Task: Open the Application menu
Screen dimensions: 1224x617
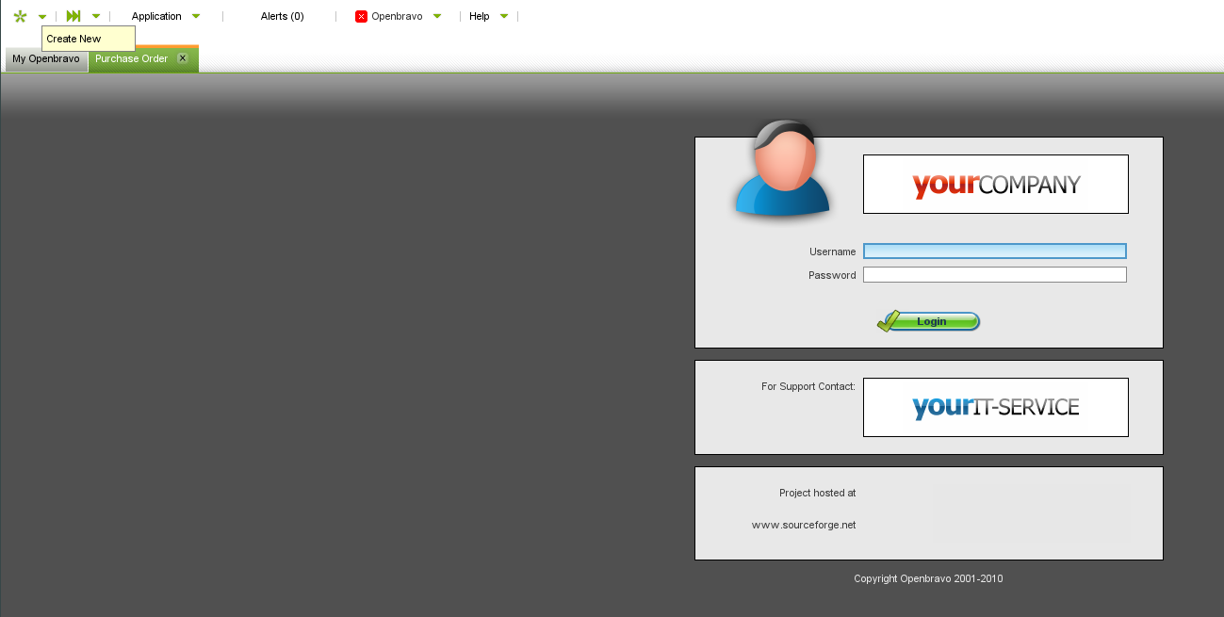Action: (156, 16)
